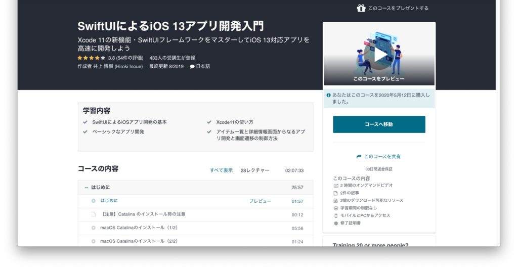The width and height of the screenshot is (518, 269).
Task: Click the コースの内容 heading
Action: [x=98, y=169]
